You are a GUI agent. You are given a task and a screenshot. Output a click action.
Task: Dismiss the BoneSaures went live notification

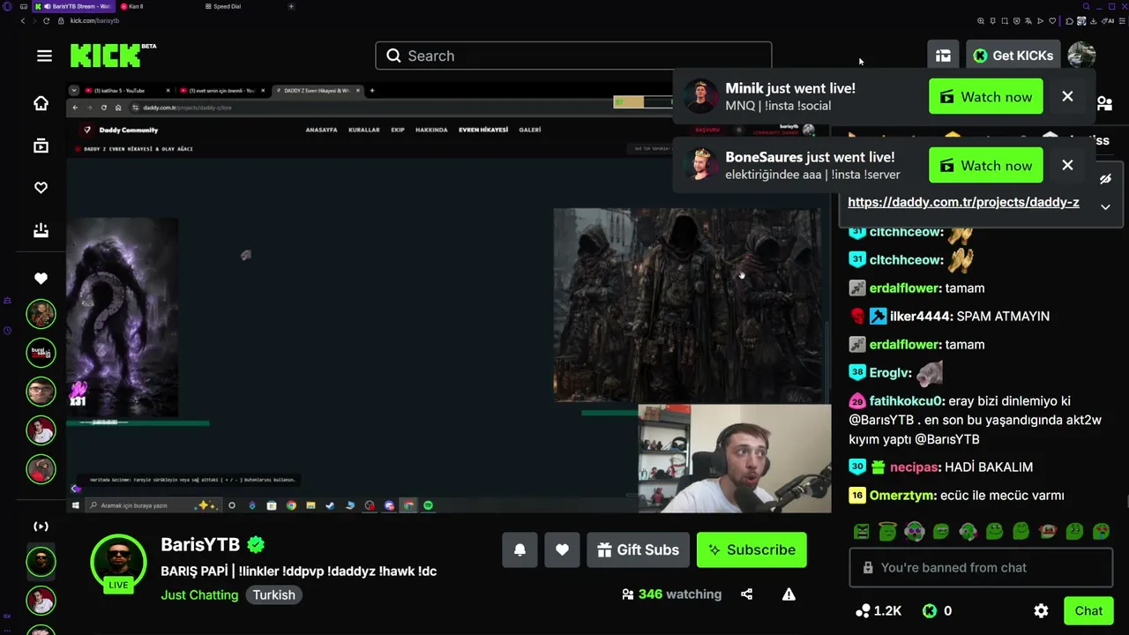[1067, 165]
